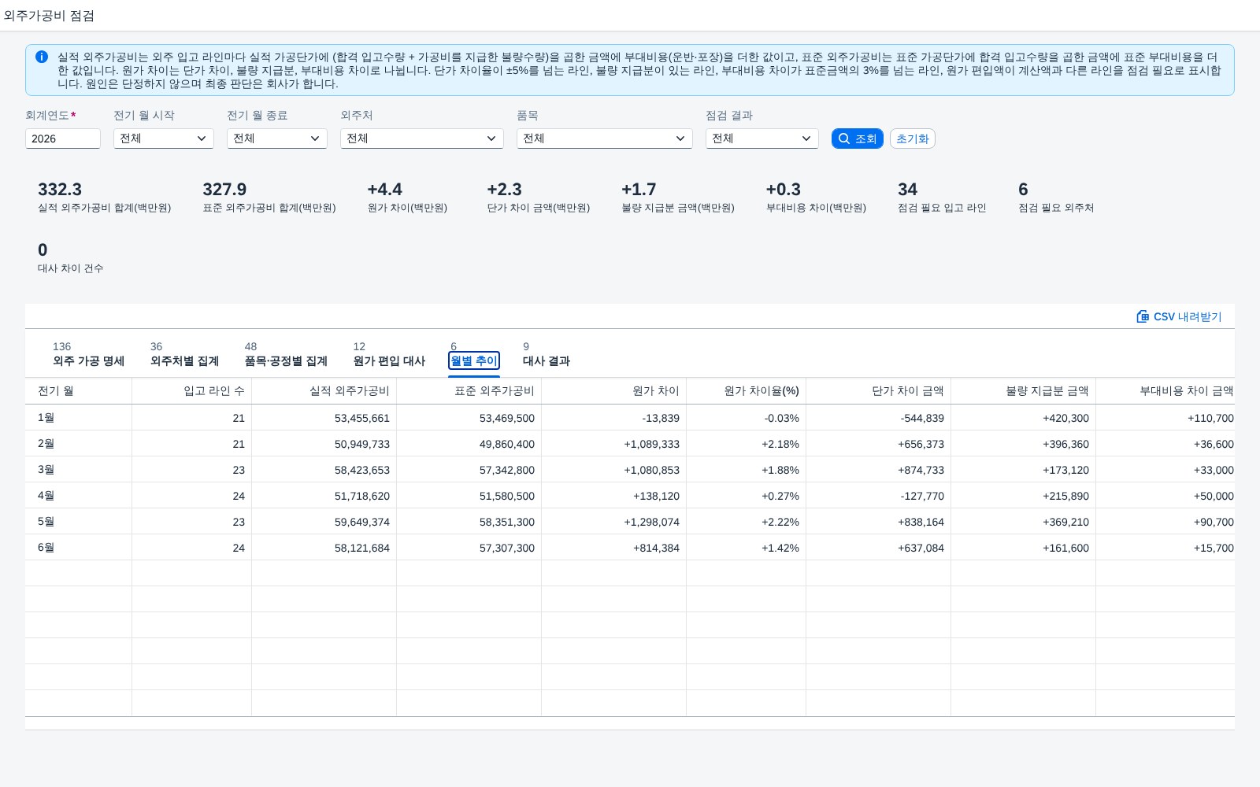Click the +4.4 원가 차이 KPI
Viewport: 1260px width, 787px height.
click(407, 197)
